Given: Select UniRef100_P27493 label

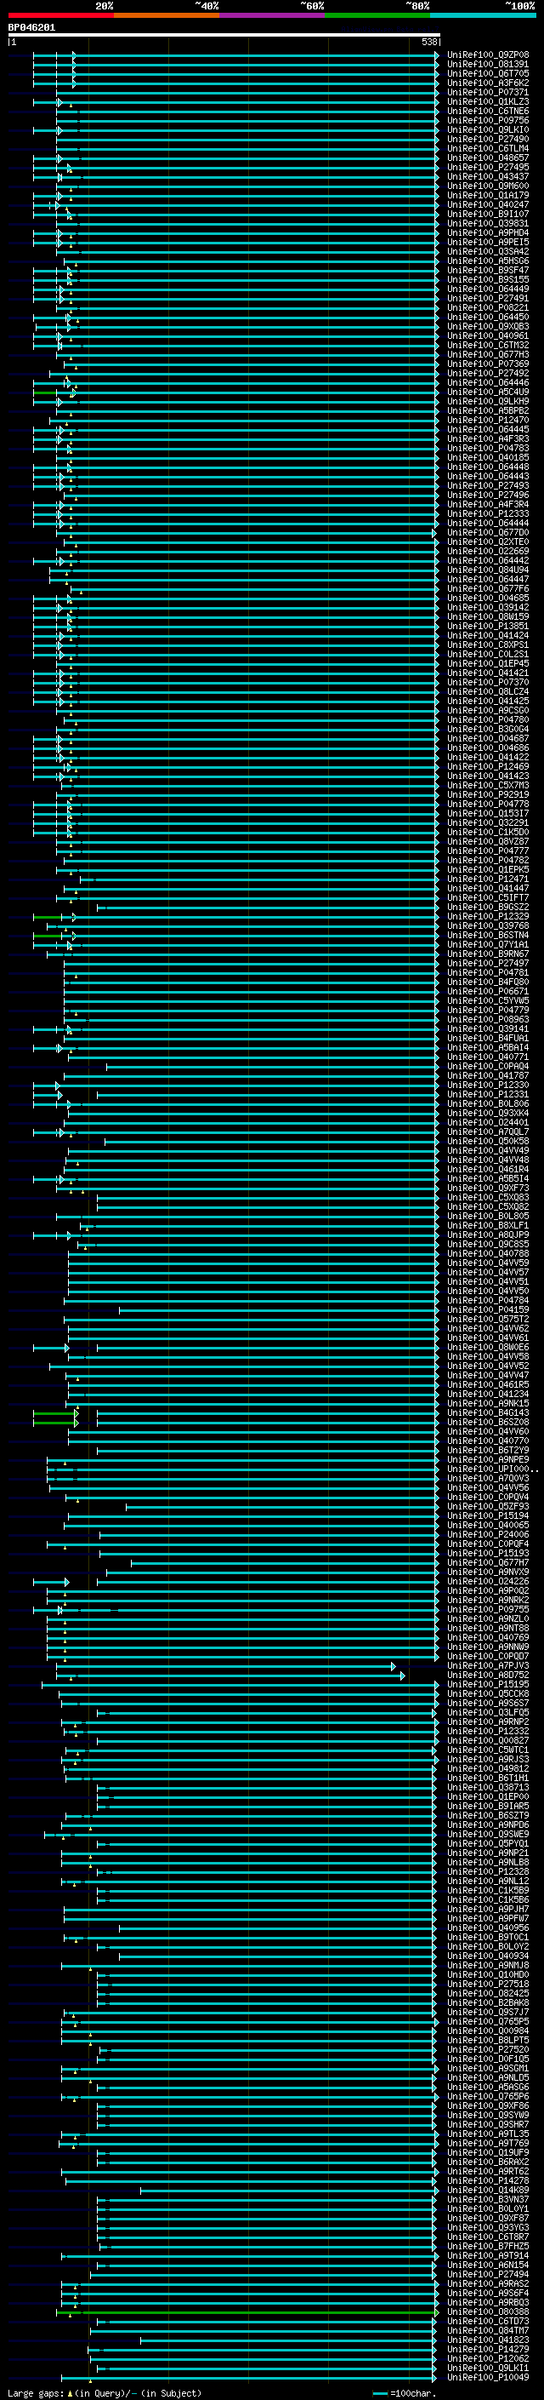Looking at the screenshot, I should [487, 485].
